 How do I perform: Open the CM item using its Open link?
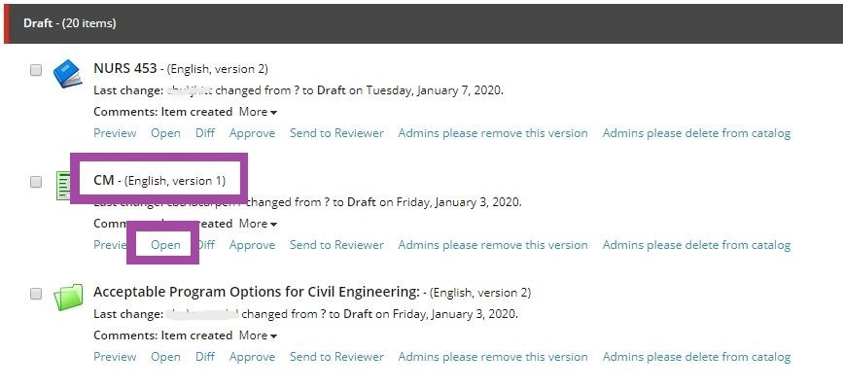coord(165,245)
